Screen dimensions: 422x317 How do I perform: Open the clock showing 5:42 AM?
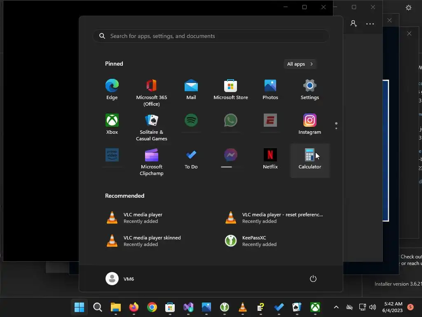pyautogui.click(x=392, y=307)
